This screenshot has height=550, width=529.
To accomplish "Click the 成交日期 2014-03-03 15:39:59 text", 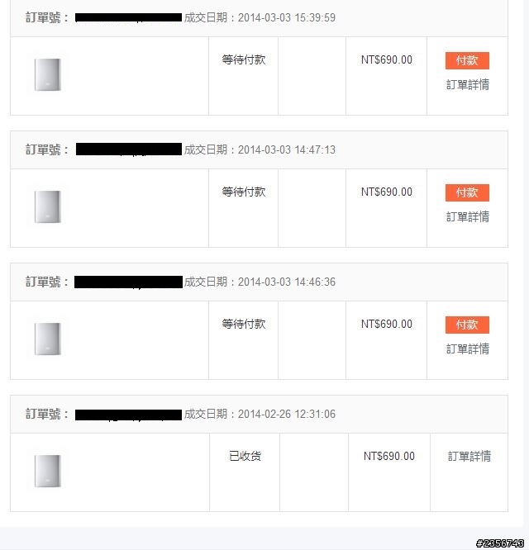I will (x=260, y=17).
